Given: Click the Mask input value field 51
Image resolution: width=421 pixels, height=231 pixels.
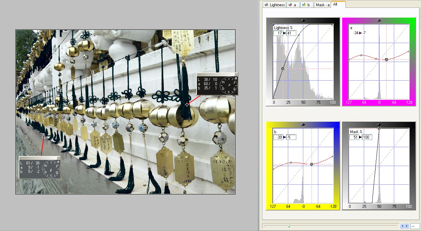Looking at the screenshot, I should [354, 137].
